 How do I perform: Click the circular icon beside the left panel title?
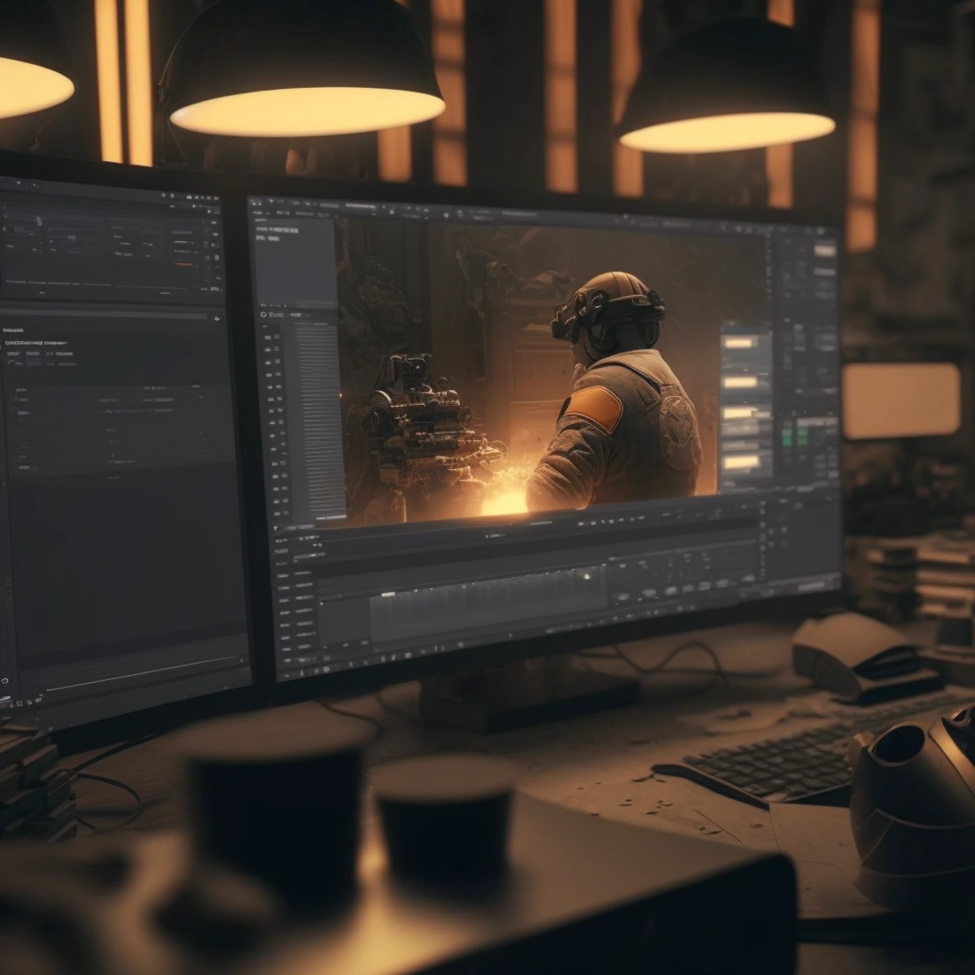click(264, 315)
